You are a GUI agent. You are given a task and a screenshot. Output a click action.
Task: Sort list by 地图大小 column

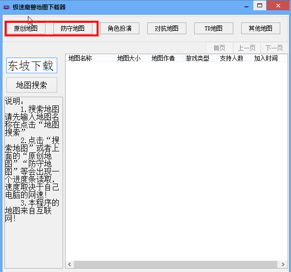tap(131, 58)
